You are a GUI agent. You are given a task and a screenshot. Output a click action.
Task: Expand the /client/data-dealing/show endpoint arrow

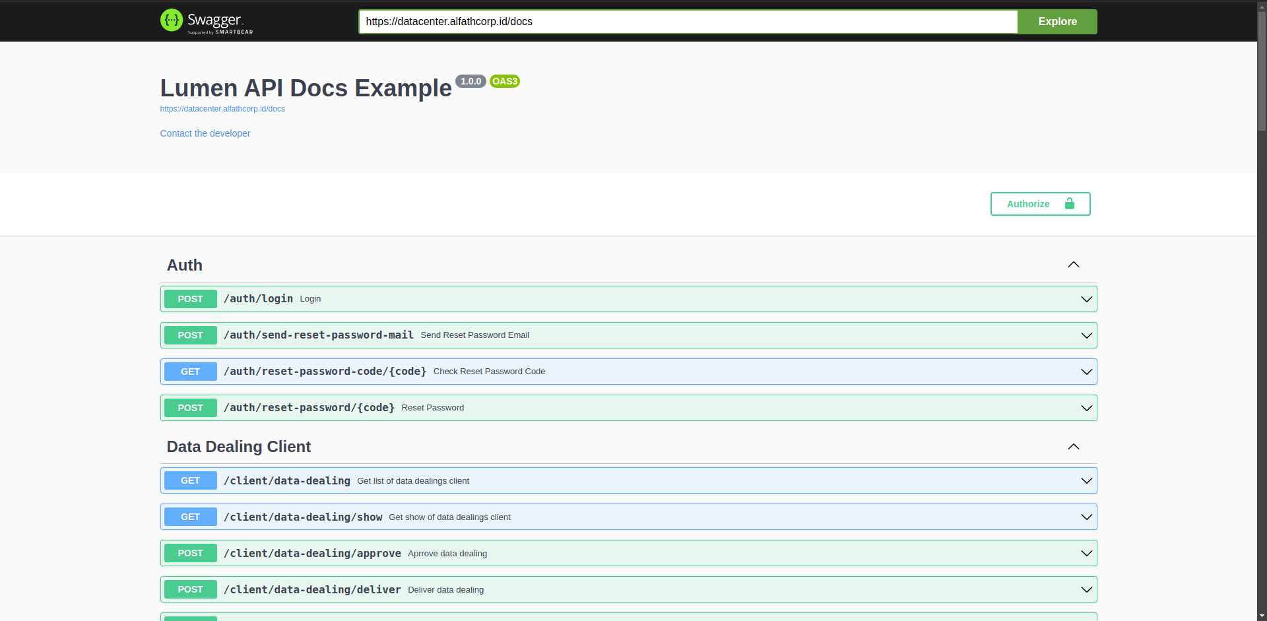pyautogui.click(x=1086, y=517)
